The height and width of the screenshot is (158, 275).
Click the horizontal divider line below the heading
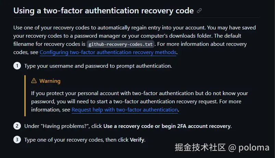point(136,17)
